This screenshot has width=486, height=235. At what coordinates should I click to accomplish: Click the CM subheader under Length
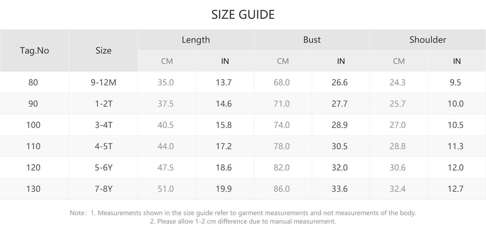[167, 61]
